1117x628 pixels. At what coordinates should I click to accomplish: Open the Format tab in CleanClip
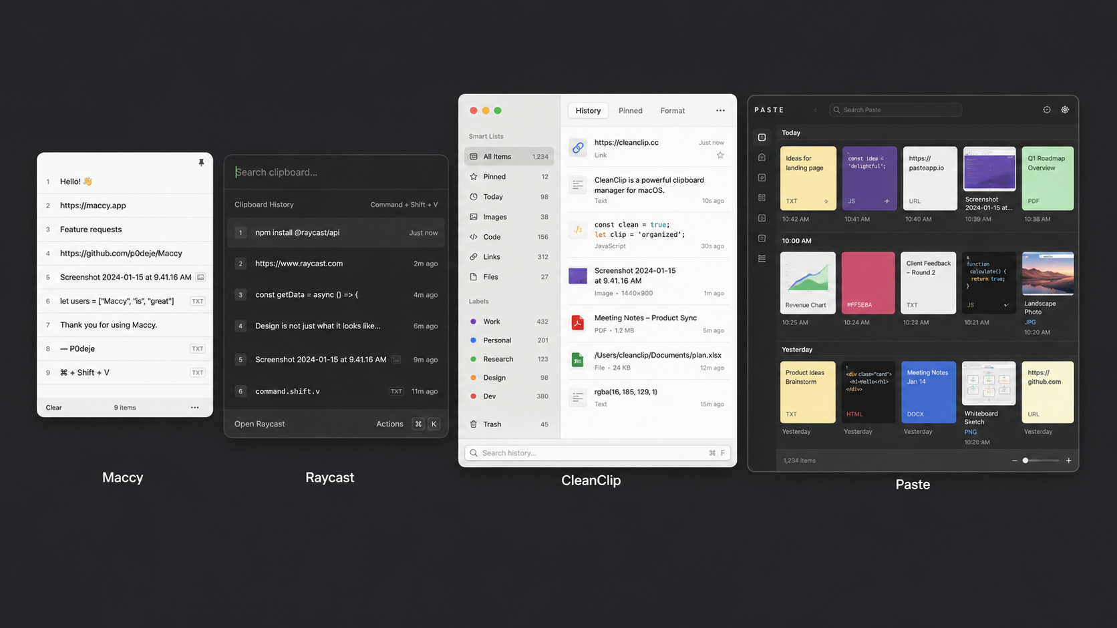tap(672, 111)
